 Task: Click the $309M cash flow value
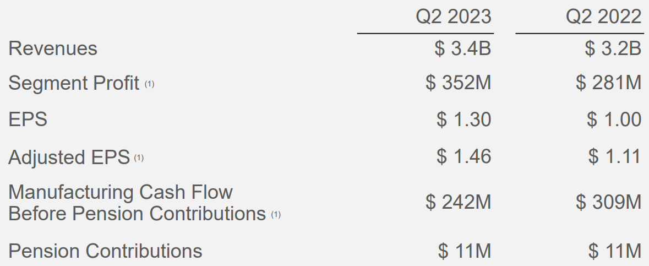[608, 203]
